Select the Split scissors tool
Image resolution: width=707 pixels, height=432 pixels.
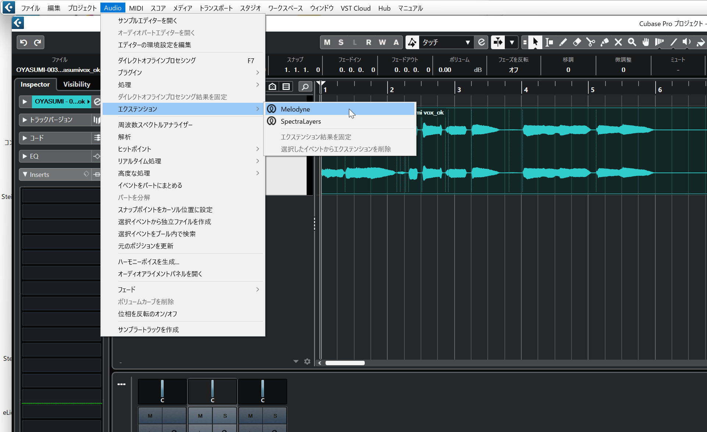(x=590, y=42)
